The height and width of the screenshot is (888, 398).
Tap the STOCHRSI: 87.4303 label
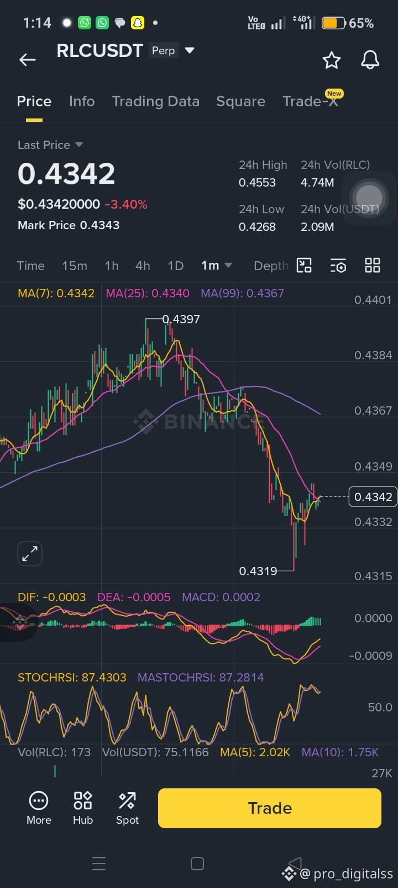click(x=72, y=678)
